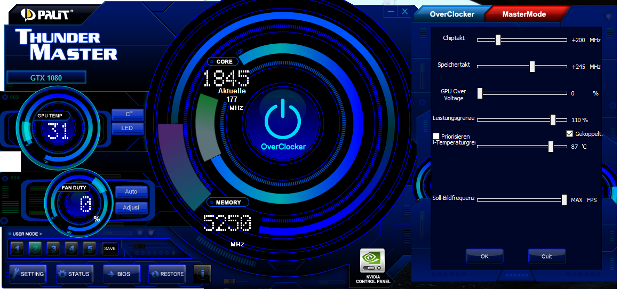The image size is (620, 289).
Task: Click the 110 % Leistungsgrenze value
Action: point(579,120)
